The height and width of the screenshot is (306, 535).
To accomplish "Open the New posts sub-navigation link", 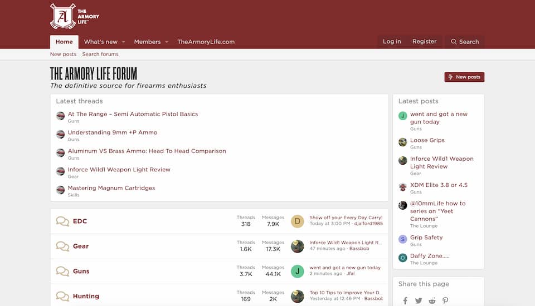I will 63,54.
